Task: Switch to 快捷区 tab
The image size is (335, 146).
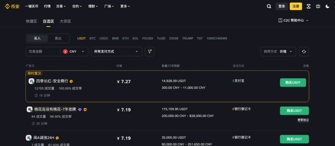Action: coord(31,21)
